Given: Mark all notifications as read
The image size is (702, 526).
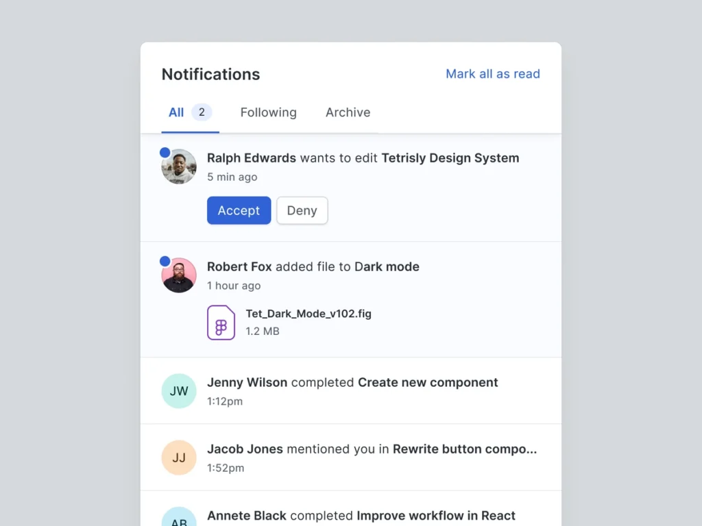Looking at the screenshot, I should pyautogui.click(x=492, y=74).
